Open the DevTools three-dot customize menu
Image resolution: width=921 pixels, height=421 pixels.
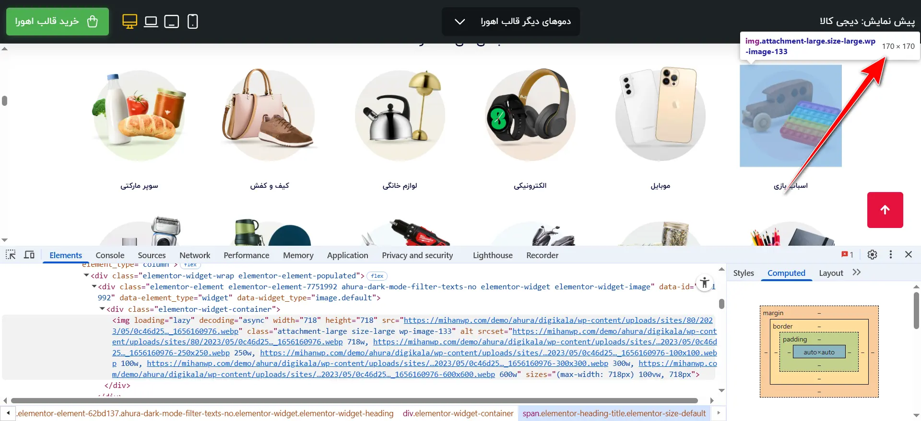[891, 255]
